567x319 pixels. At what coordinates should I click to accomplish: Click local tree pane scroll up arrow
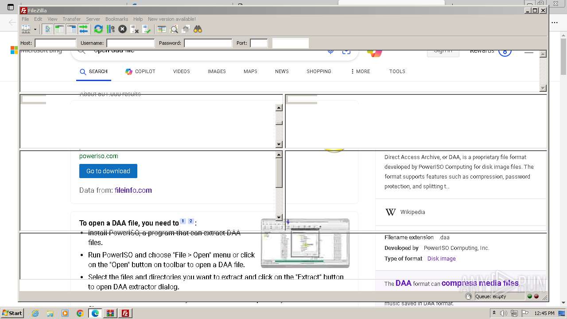pyautogui.click(x=279, y=108)
